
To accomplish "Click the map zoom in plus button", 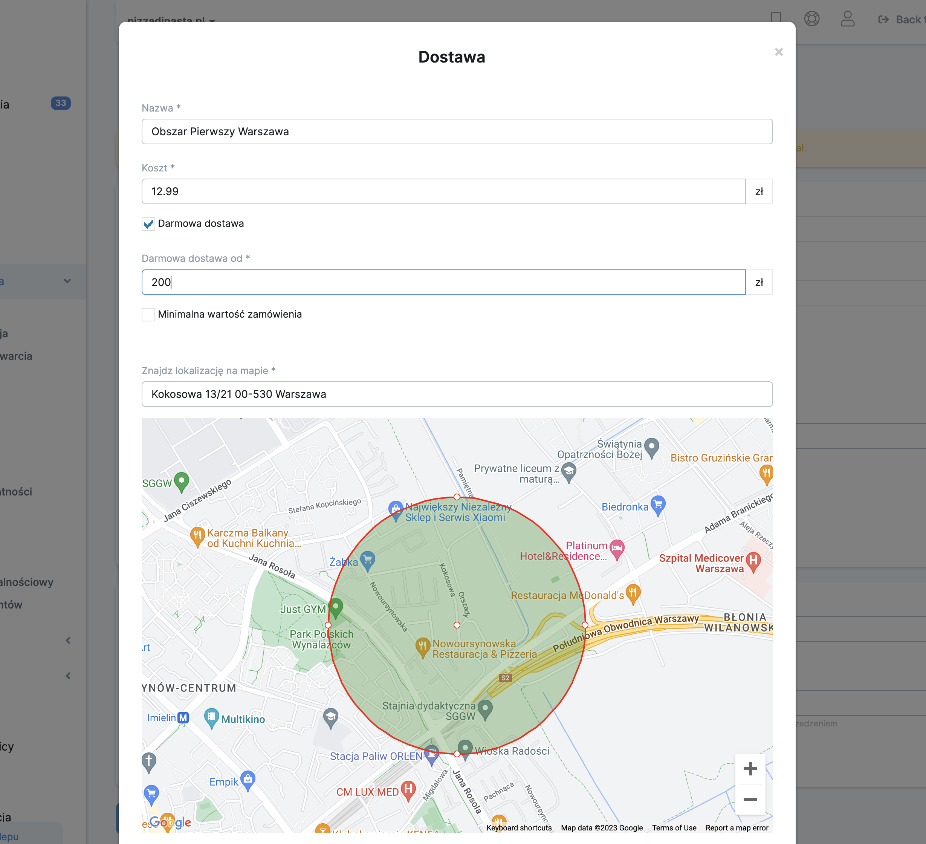I will pos(750,769).
